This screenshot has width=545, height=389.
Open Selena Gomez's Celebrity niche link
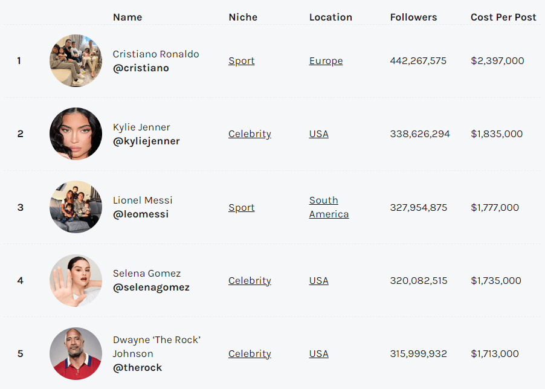250,281
